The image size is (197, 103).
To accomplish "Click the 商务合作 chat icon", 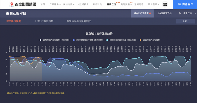I will click(x=180, y=4).
